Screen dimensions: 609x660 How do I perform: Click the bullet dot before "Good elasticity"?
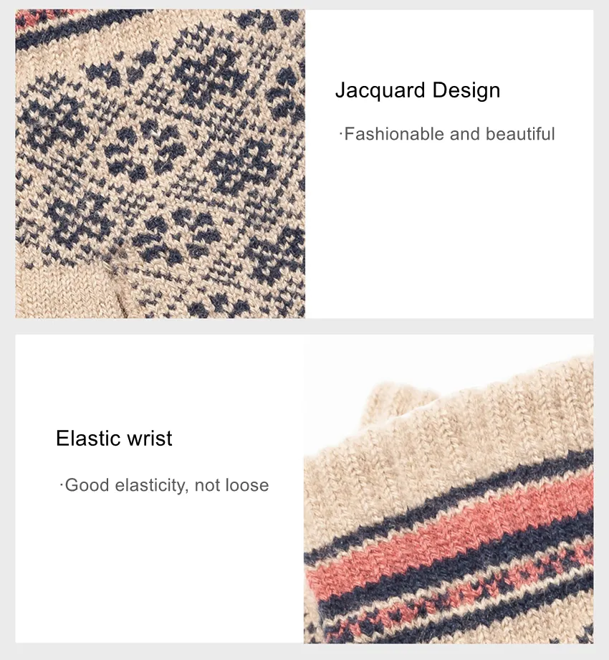pos(62,486)
